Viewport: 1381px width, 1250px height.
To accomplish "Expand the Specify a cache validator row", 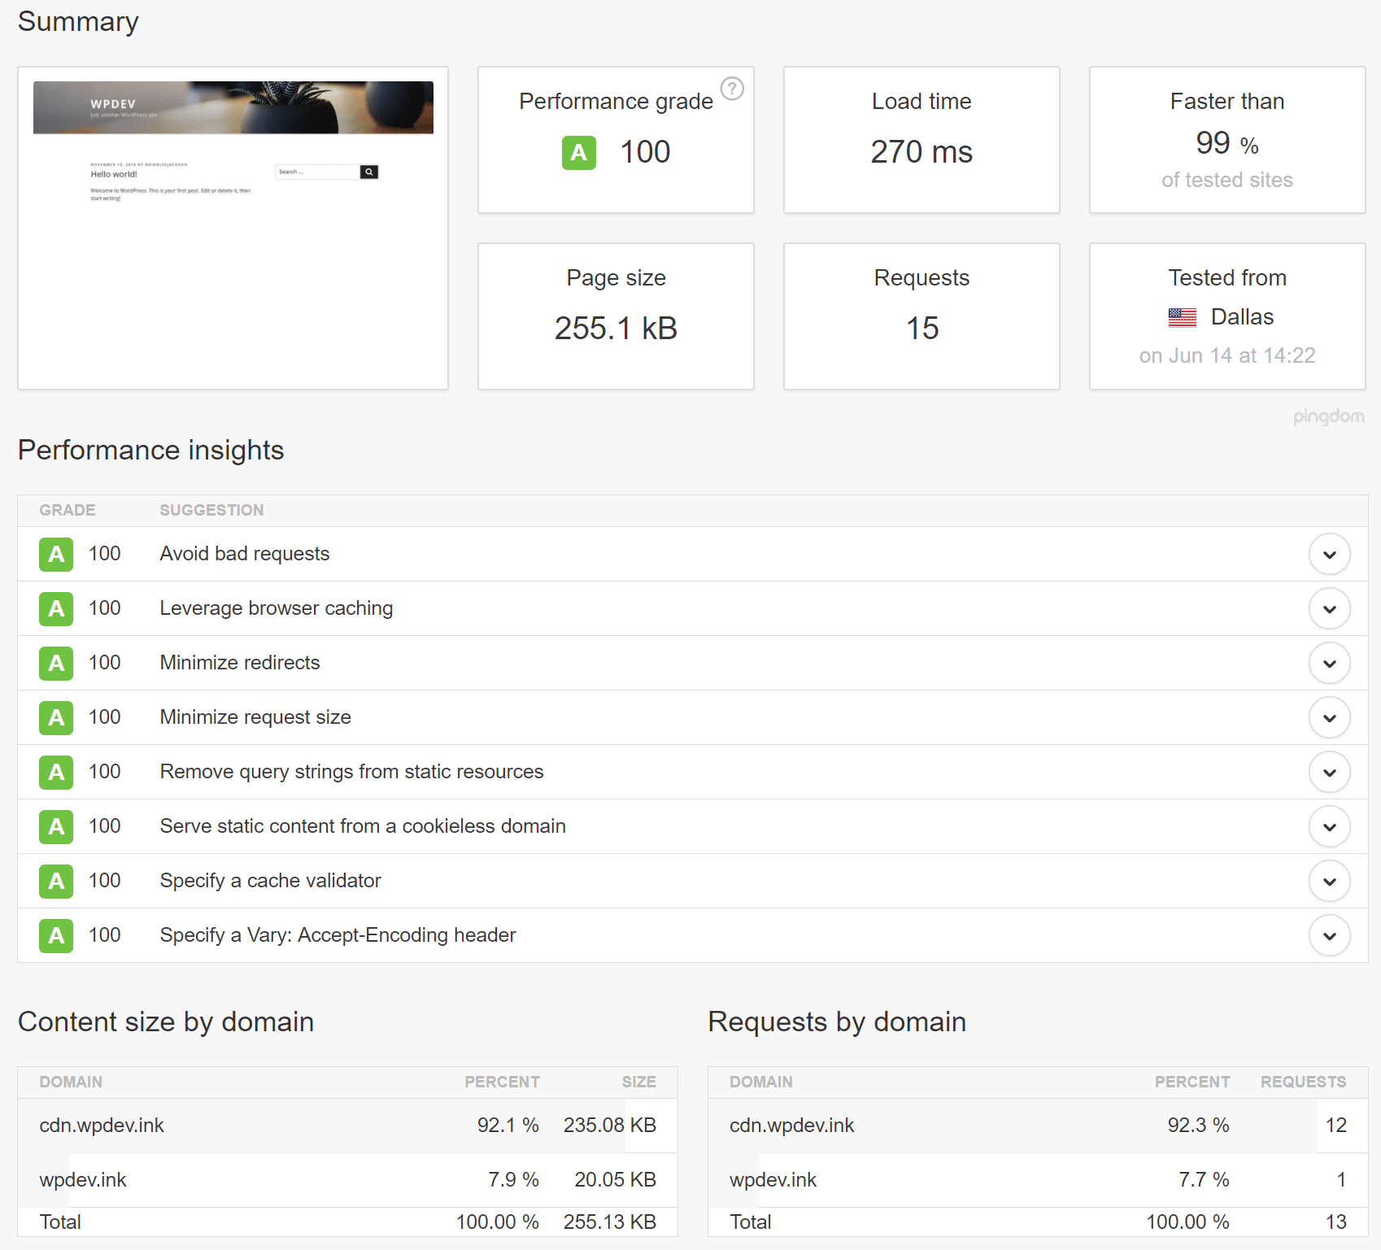I will 1330,881.
